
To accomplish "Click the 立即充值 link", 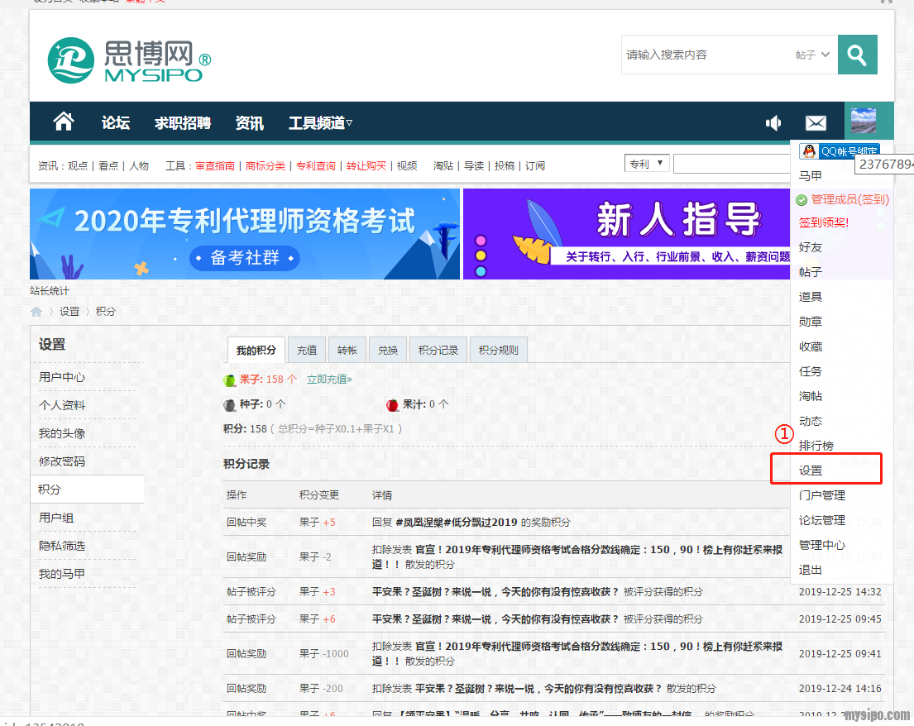I will (329, 380).
